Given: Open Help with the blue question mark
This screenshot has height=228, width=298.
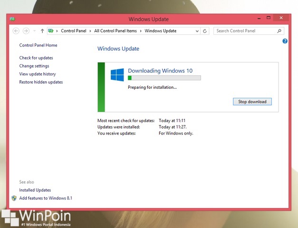Looking at the screenshot, I should pyautogui.click(x=285, y=41).
